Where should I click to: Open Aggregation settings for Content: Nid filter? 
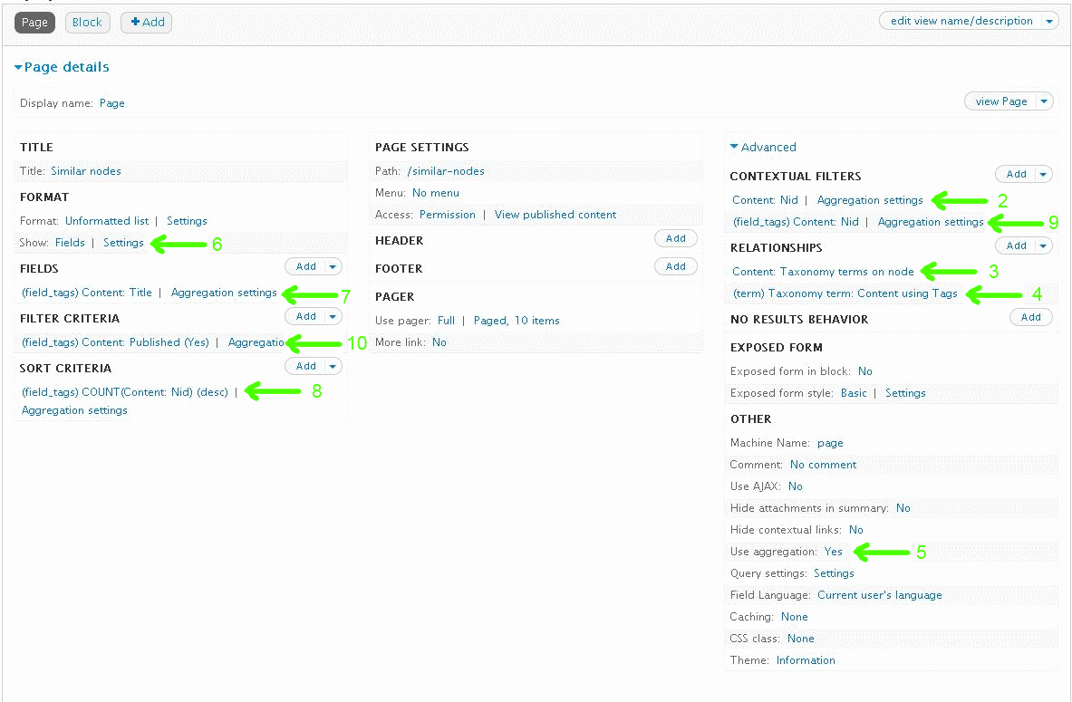pyautogui.click(x=870, y=200)
